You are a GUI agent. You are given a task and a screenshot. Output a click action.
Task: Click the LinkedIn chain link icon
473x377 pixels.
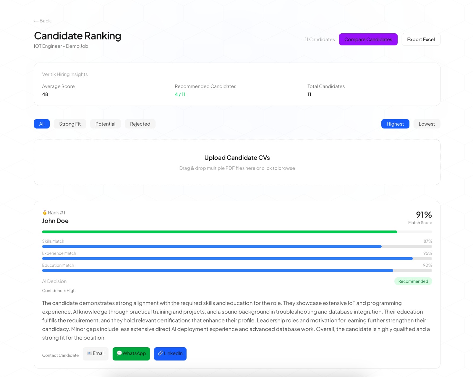(160, 353)
